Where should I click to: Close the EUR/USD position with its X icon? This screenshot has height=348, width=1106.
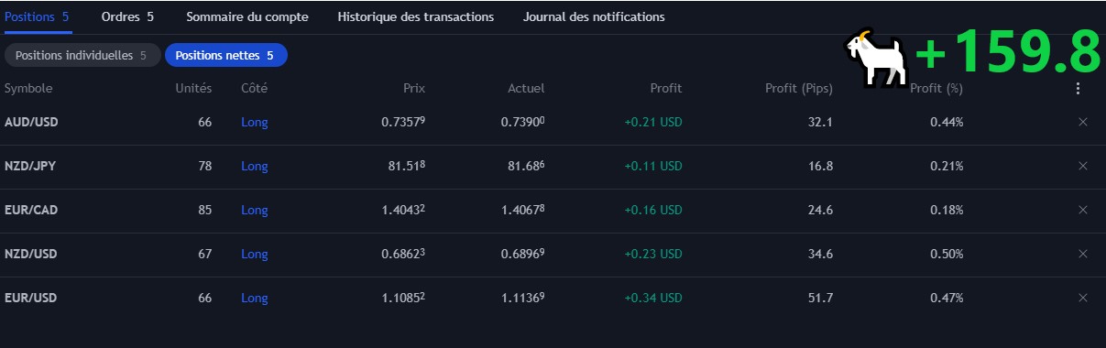tap(1083, 298)
